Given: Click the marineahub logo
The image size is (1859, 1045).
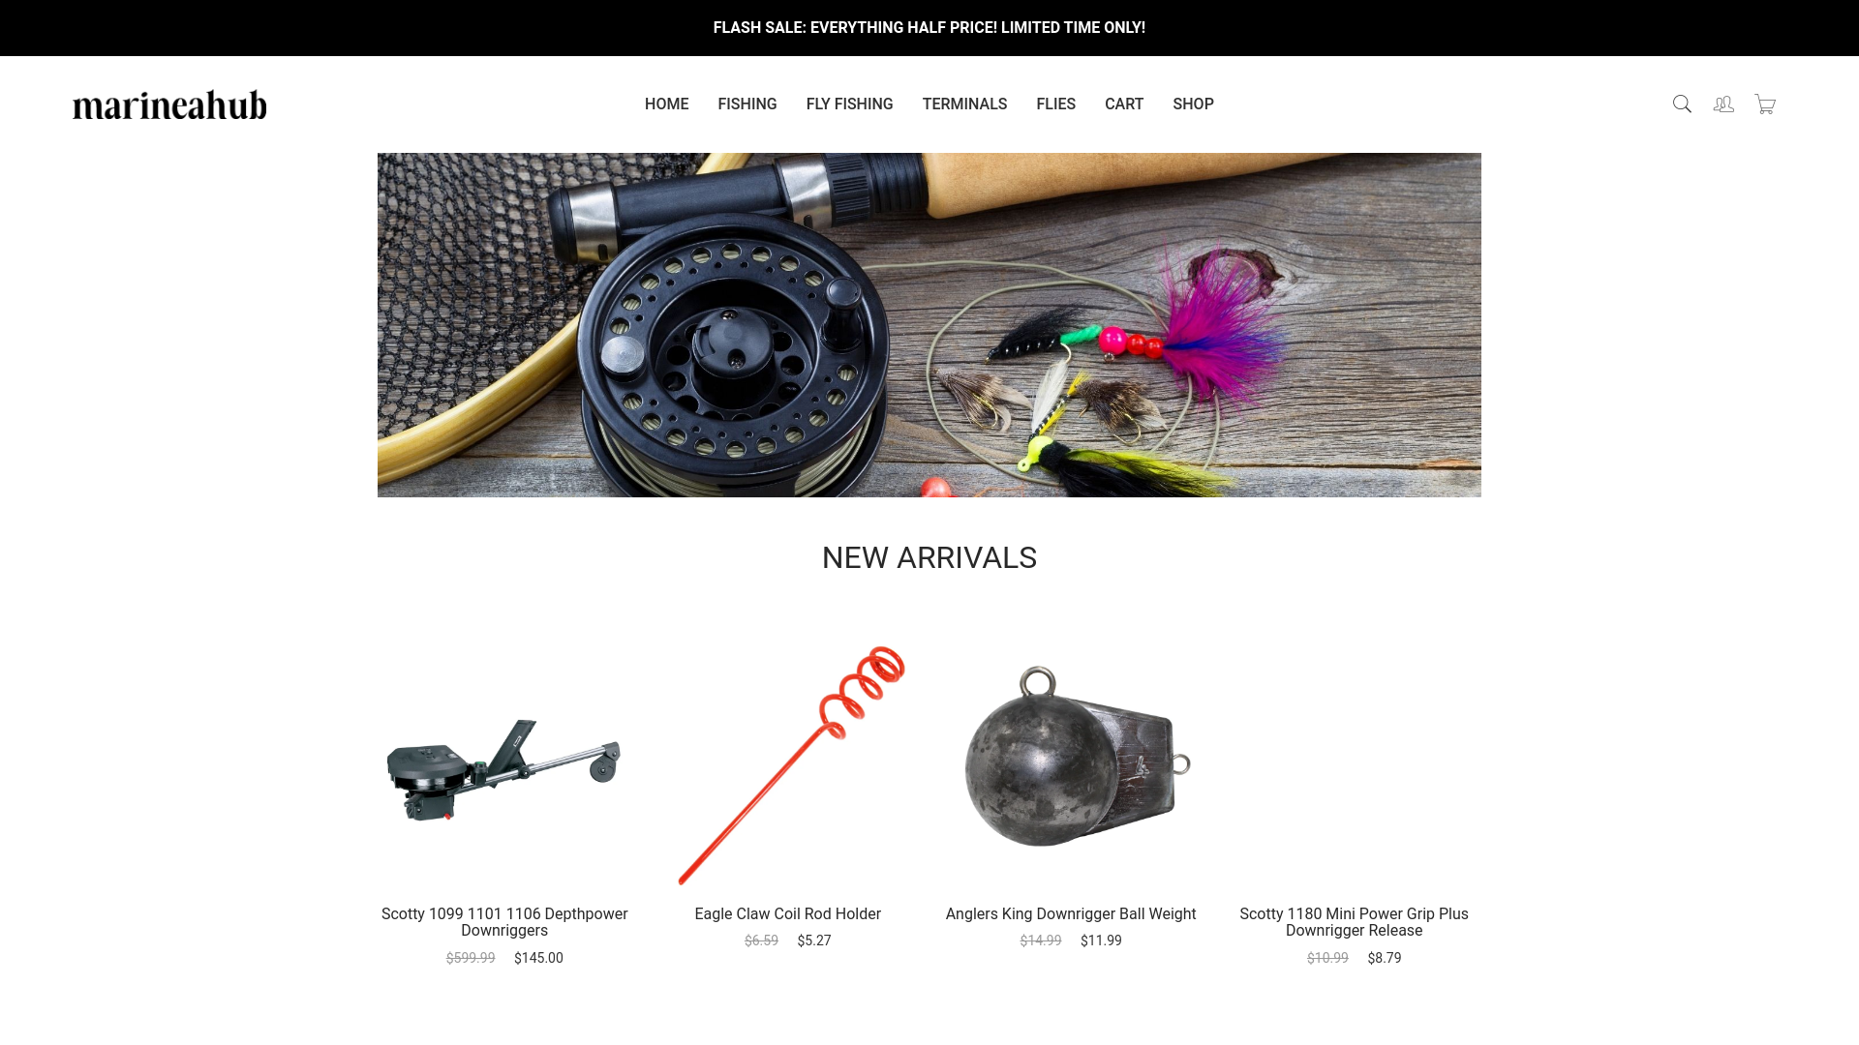Looking at the screenshot, I should click(x=169, y=104).
